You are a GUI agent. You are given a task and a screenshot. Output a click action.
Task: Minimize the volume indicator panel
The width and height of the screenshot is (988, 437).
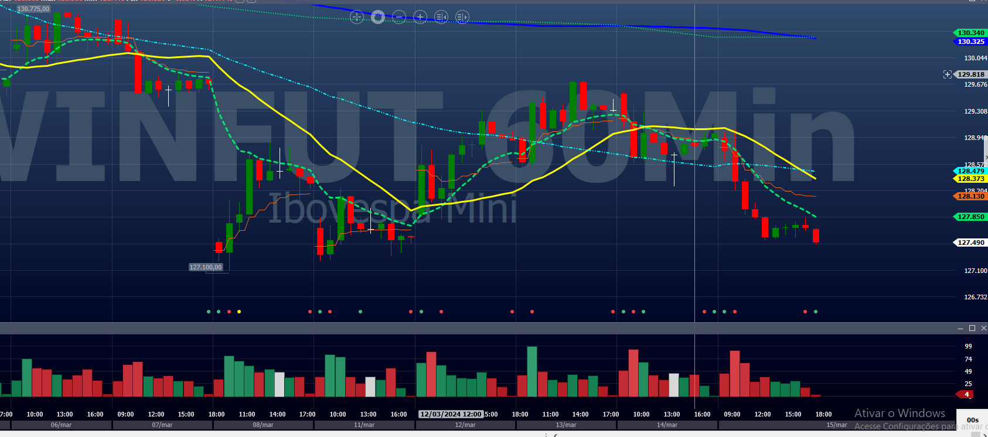(960, 328)
